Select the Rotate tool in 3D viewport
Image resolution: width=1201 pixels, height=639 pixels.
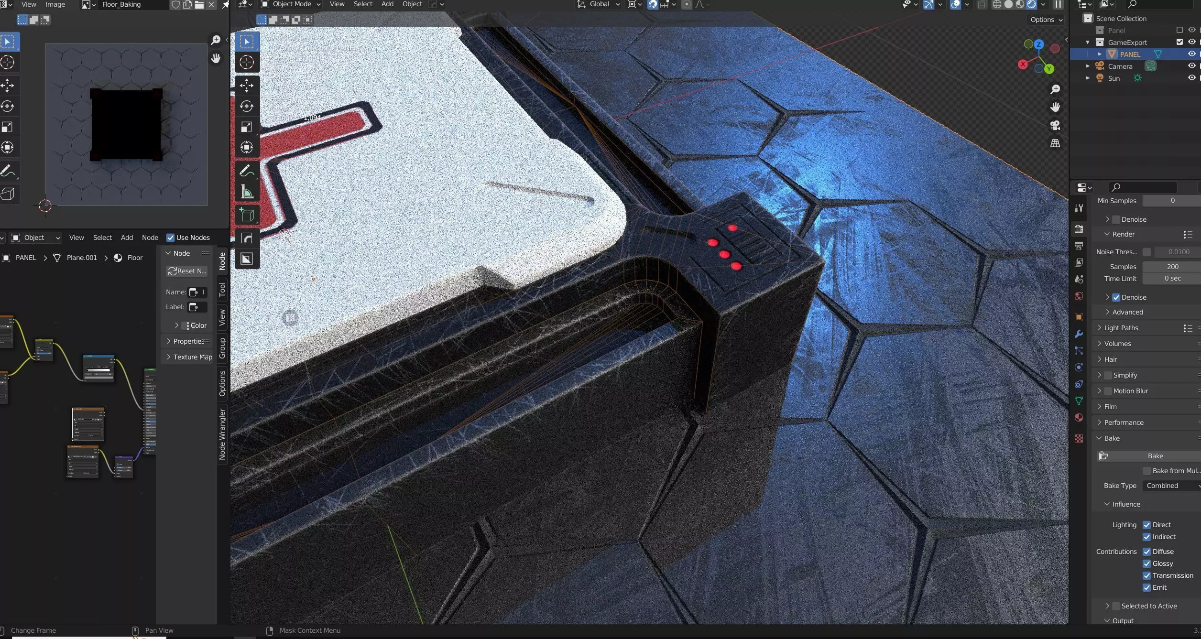(x=247, y=106)
